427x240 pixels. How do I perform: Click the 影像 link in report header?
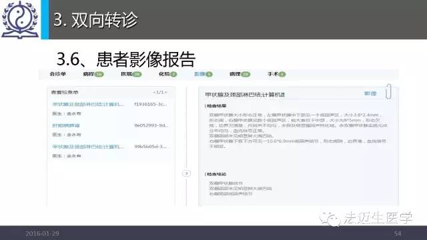tap(370, 93)
